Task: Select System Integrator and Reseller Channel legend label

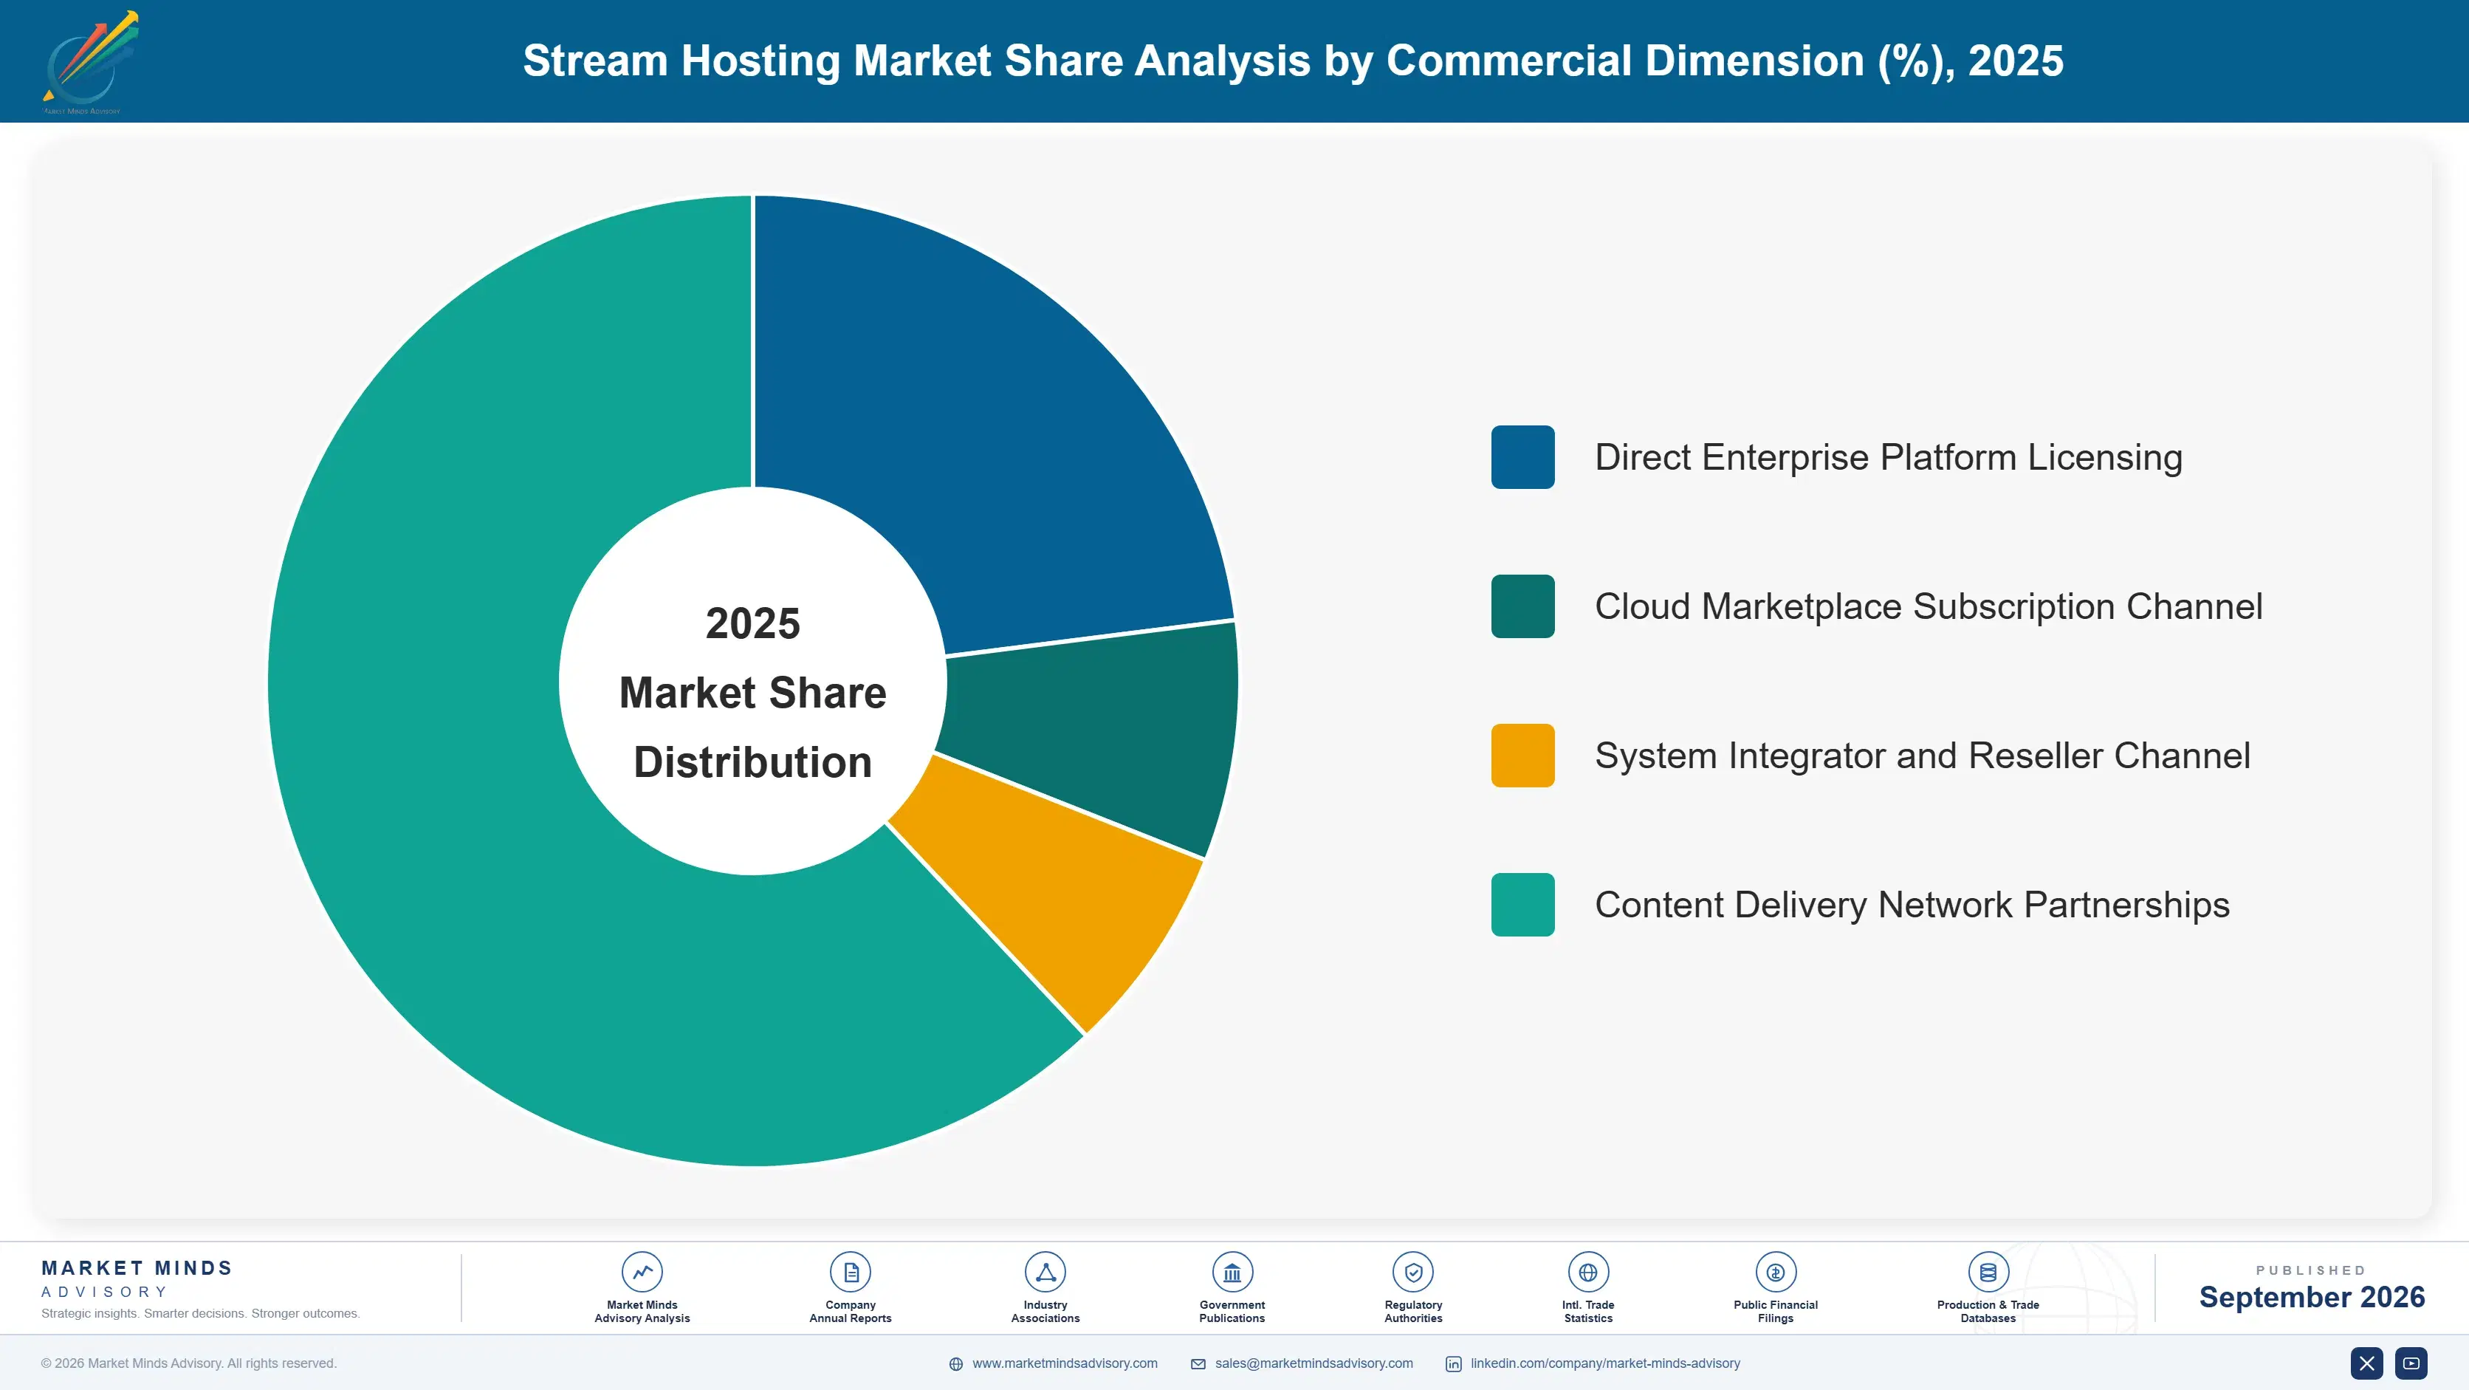Action: (x=1922, y=756)
